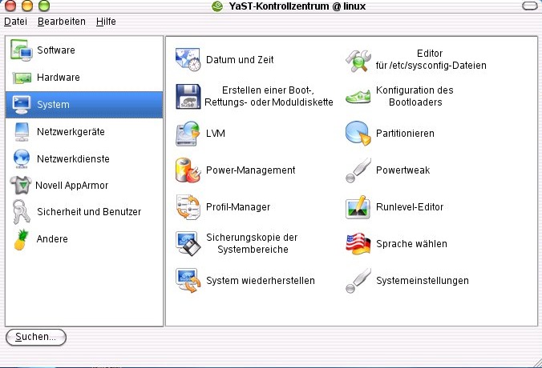Click the Bootloader green shoe icon
Image resolution: width=542 pixels, height=368 pixels.
click(x=358, y=97)
